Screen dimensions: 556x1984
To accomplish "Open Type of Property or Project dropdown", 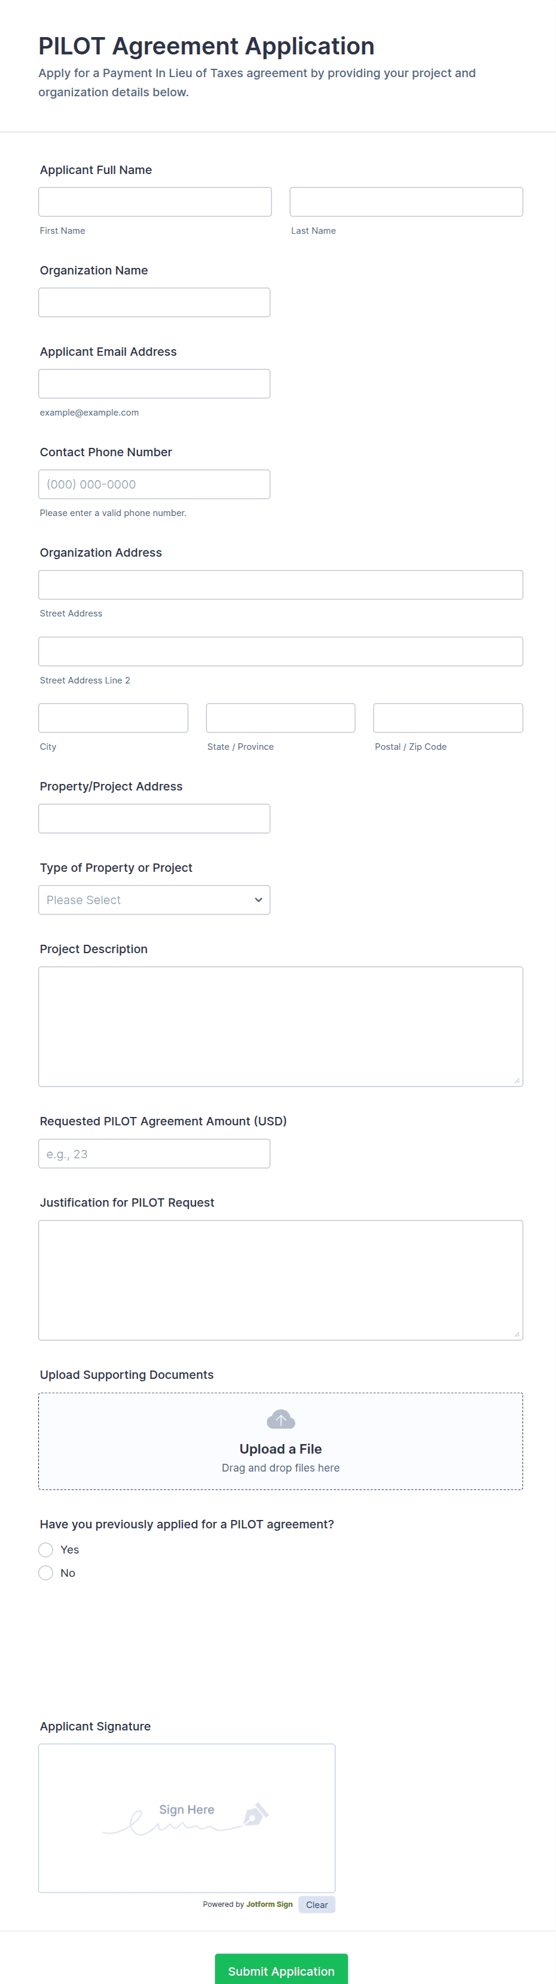I will 154,899.
